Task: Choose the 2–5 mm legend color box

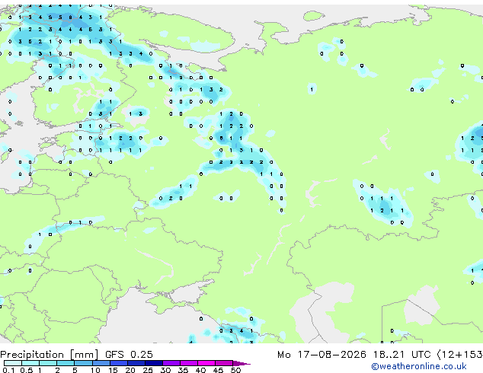Action: coord(66,363)
